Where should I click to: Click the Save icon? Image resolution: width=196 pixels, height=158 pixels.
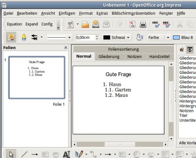(96, 24)
